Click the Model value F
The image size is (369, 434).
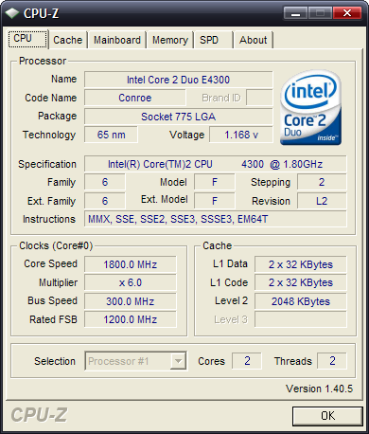215,182
